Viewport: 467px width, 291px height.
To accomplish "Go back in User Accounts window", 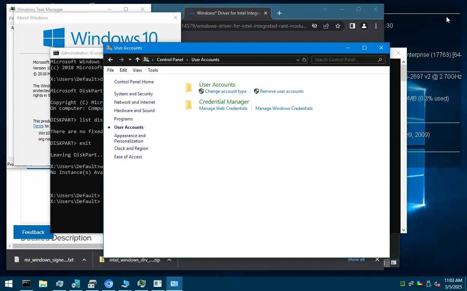I will [111, 60].
